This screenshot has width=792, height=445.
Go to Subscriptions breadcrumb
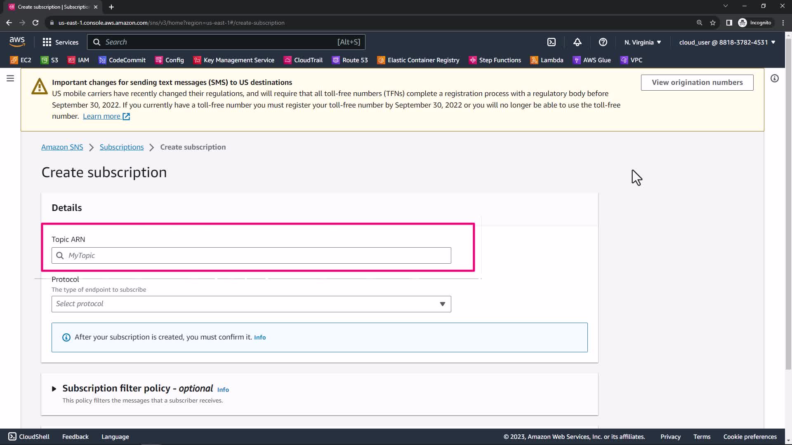(x=121, y=147)
